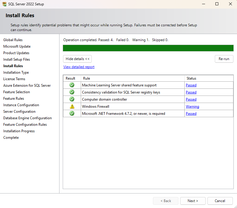Click the yellow warning icon for Windows Firewall

[x=72, y=107]
